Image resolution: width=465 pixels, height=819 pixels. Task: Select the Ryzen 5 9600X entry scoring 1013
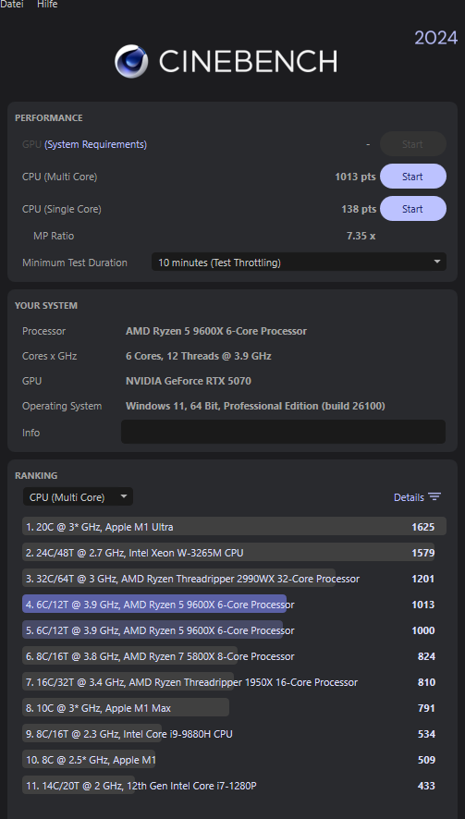pos(234,604)
